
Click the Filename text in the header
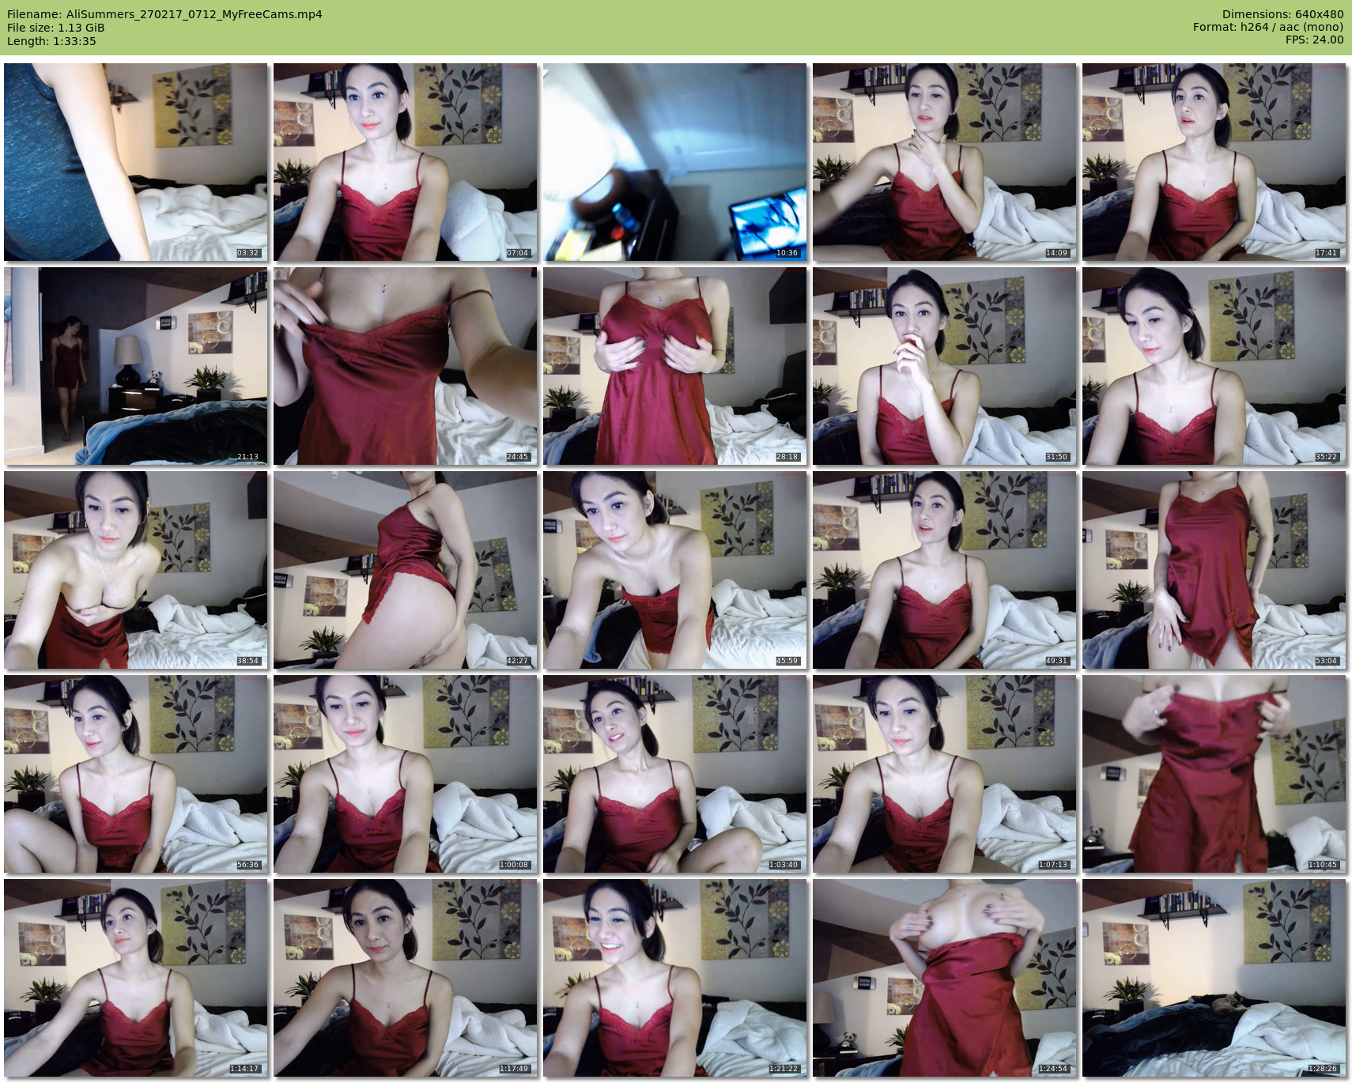click(164, 14)
